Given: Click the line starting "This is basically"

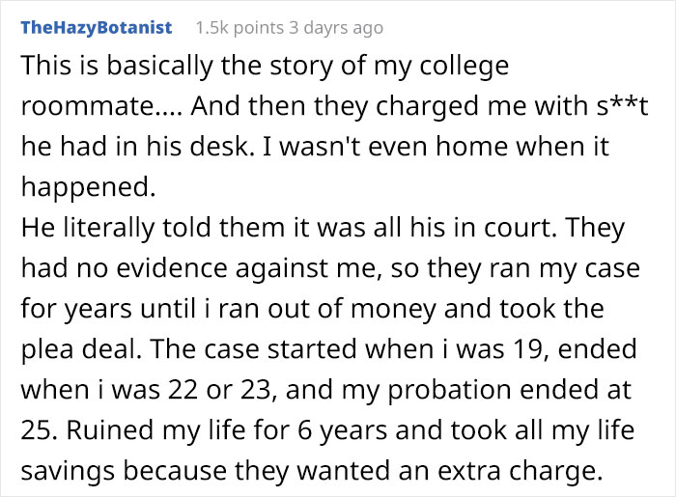Looking at the screenshot, I should [264, 68].
